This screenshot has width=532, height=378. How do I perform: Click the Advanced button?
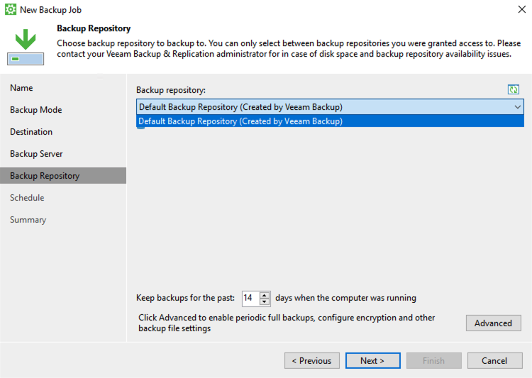point(493,323)
